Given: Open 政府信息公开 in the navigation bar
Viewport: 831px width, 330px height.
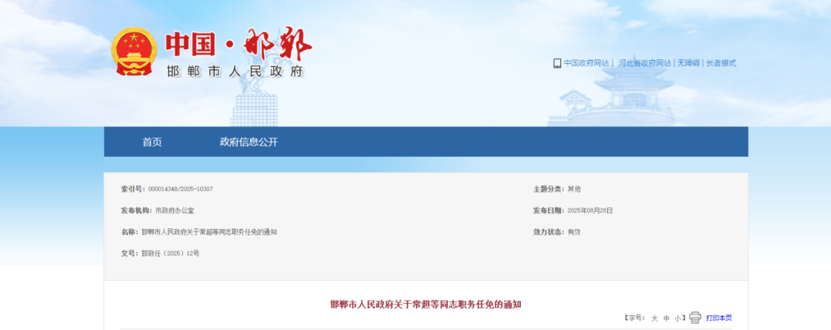Looking at the screenshot, I should point(249,142).
